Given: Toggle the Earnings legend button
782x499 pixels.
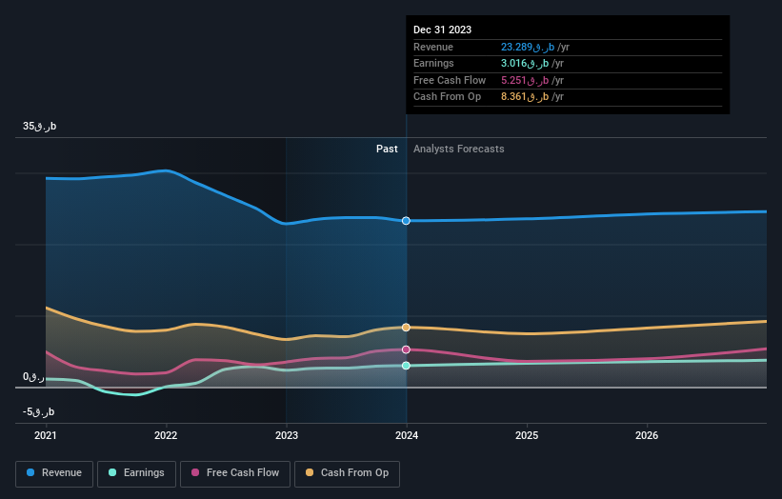Looking at the screenshot, I should pos(136,473).
